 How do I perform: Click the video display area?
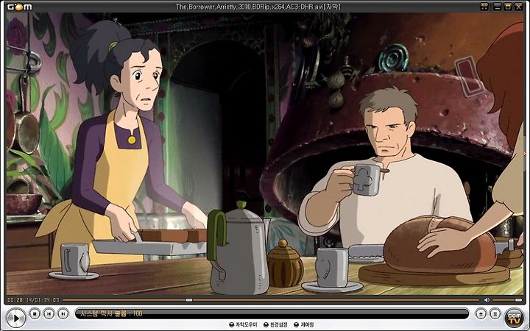point(265,154)
